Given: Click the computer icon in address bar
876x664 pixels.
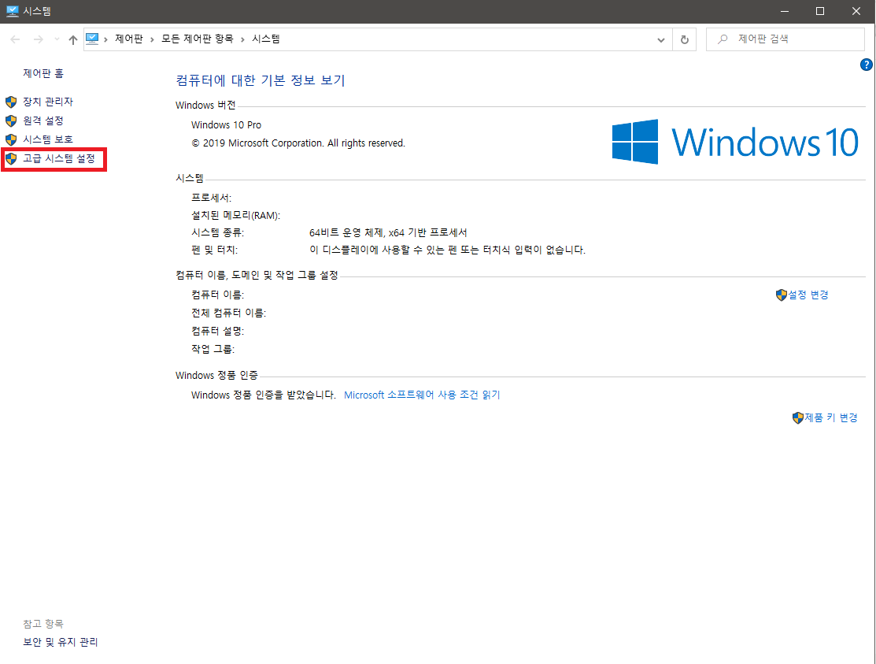Looking at the screenshot, I should [92, 39].
